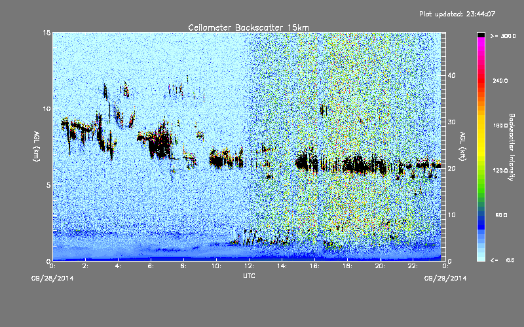Click the "20" tick on the kft axis
Image resolution: width=524 pixels, height=327 pixels.
point(451,169)
